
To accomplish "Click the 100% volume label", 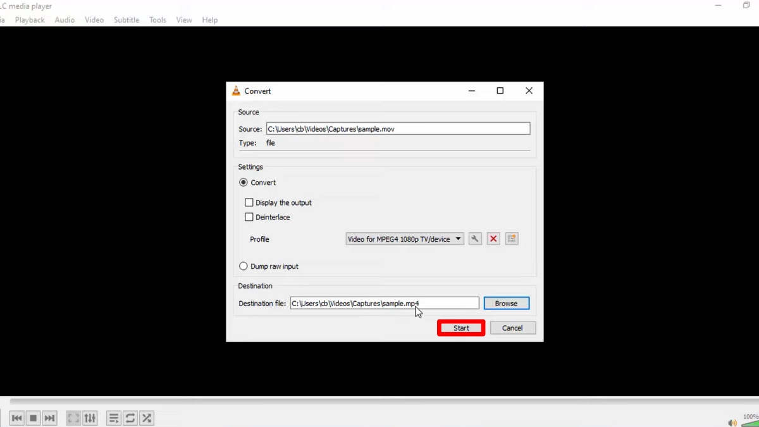I will (751, 417).
